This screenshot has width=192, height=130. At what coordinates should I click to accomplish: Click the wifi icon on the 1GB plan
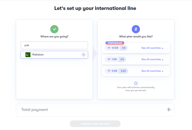[109, 59]
